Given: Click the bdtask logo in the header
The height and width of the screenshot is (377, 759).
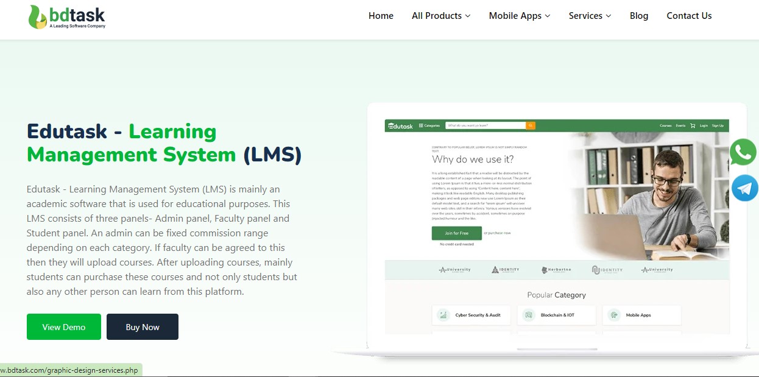Looking at the screenshot, I should pos(67,17).
